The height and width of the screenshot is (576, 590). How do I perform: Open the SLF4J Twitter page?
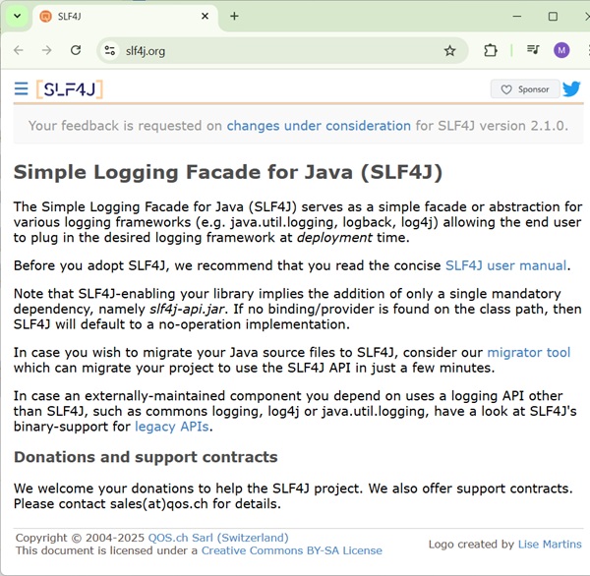pyautogui.click(x=570, y=89)
